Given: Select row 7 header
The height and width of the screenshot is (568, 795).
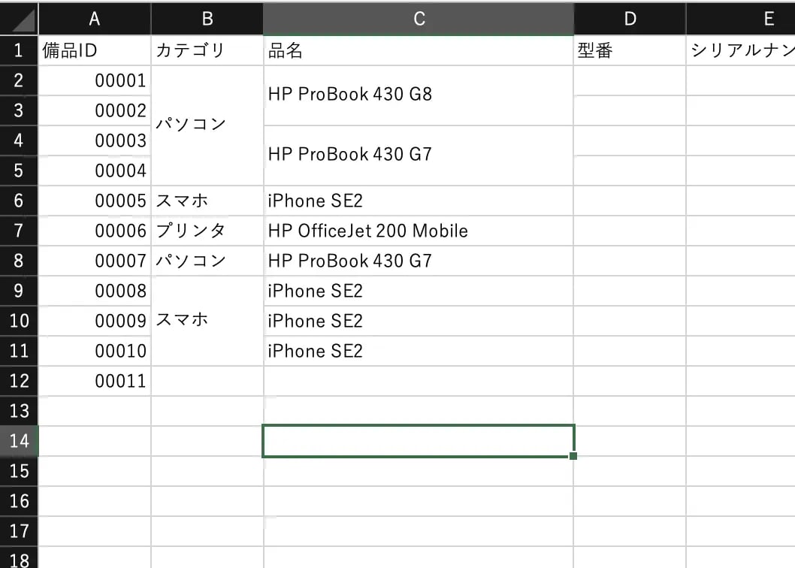Looking at the screenshot, I should click(19, 230).
